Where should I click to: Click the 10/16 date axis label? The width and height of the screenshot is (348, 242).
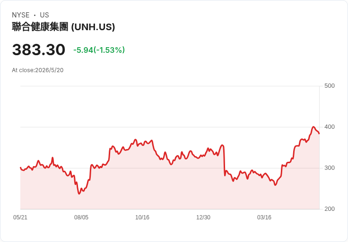tap(142, 217)
